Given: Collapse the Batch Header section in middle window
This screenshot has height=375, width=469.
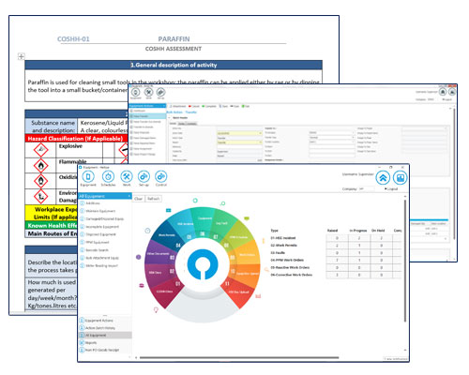Looking at the screenshot, I should [170, 118].
